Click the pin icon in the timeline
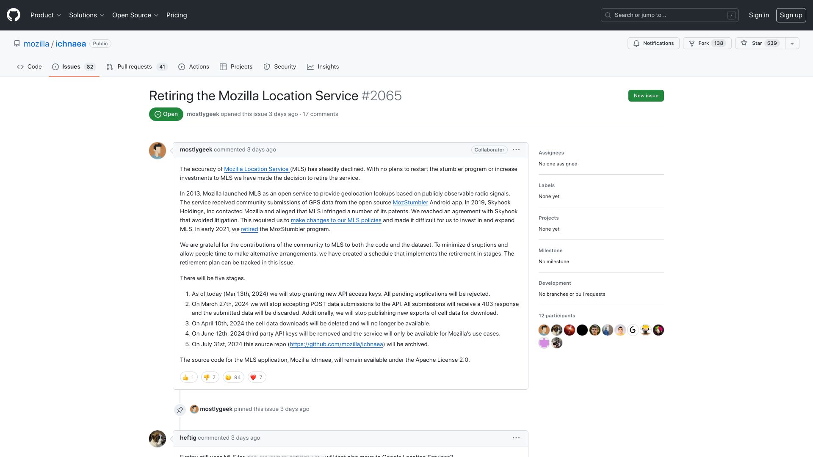The width and height of the screenshot is (813, 457). click(180, 410)
